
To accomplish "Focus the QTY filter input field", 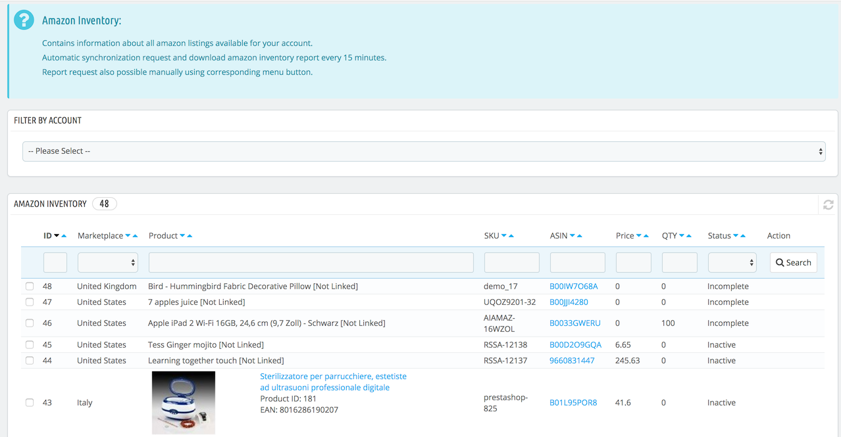I will (x=680, y=262).
